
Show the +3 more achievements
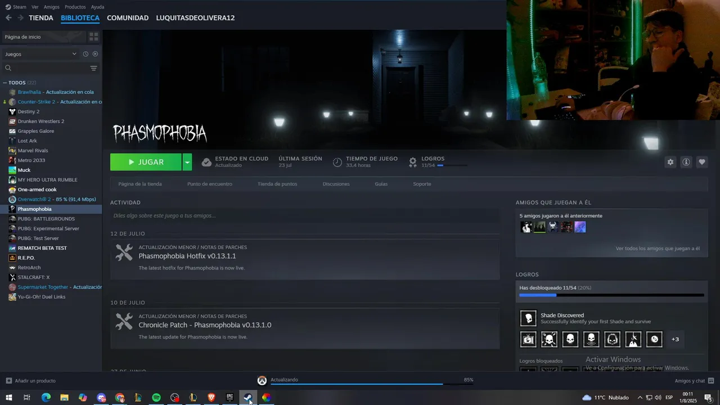click(675, 339)
